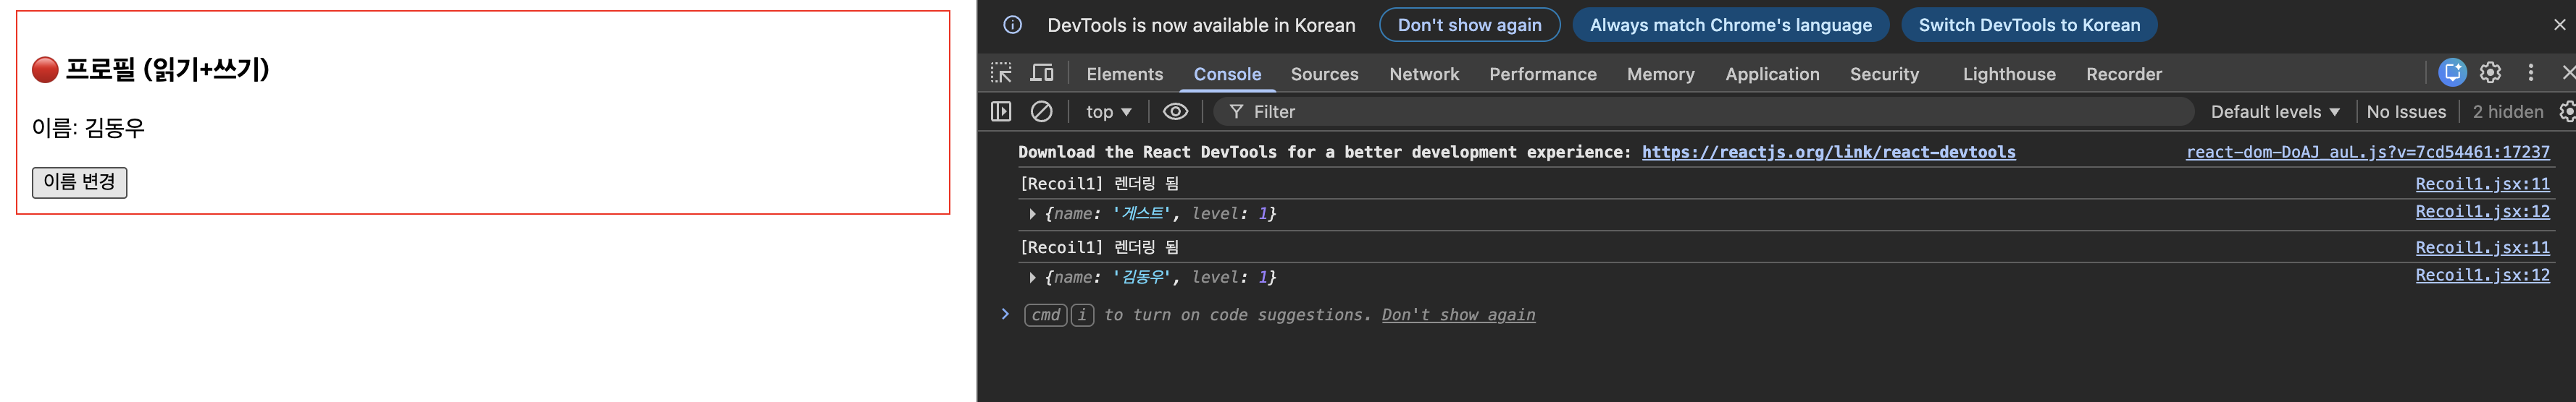Show the console sidebar panel icon
The image size is (2576, 402).
[1001, 112]
